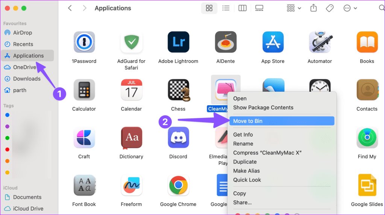Open Downloads in the sidebar
The width and height of the screenshot is (385, 215).
click(27, 79)
